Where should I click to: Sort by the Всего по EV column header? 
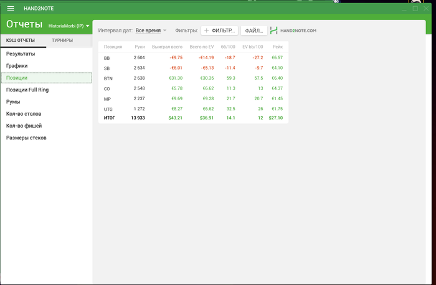click(202, 47)
